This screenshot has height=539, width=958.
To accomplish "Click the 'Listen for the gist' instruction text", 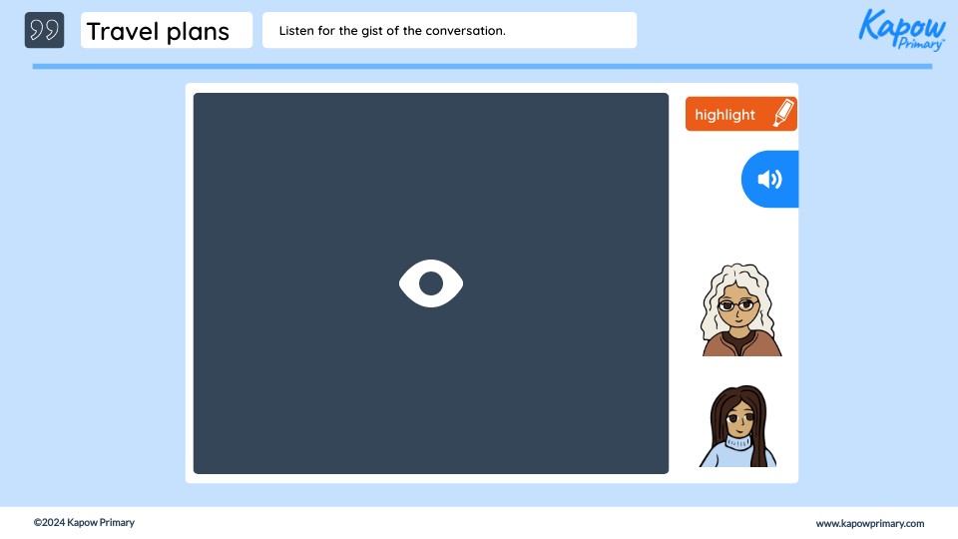I will (392, 31).
